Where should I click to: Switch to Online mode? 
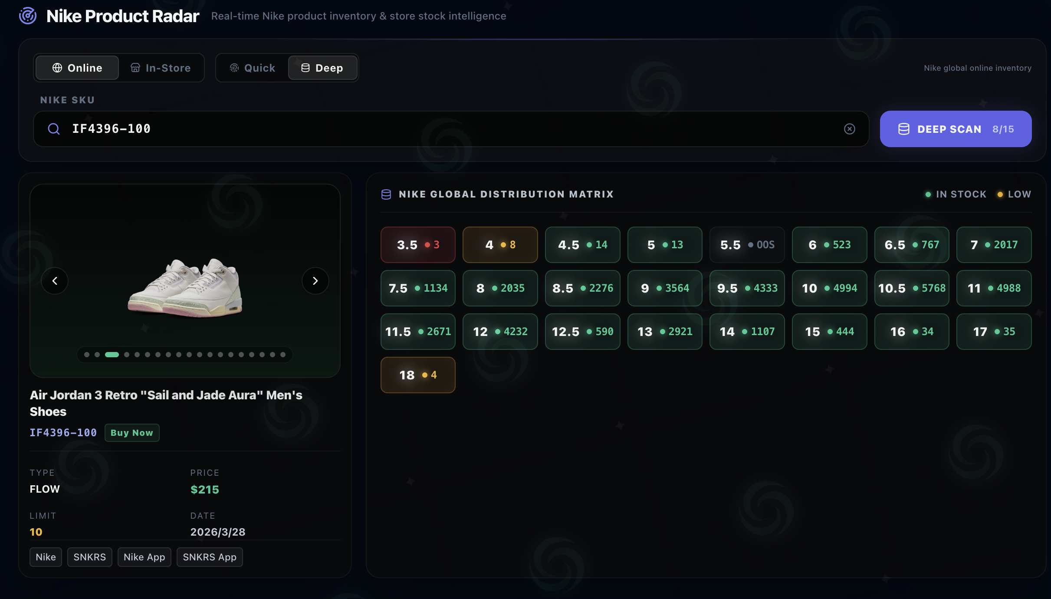(77, 68)
